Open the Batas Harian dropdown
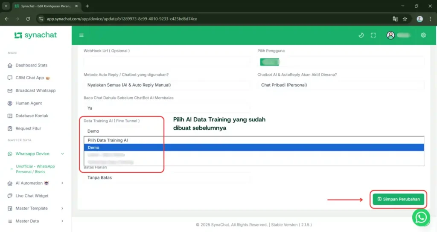437x232 pixels. click(x=167, y=177)
